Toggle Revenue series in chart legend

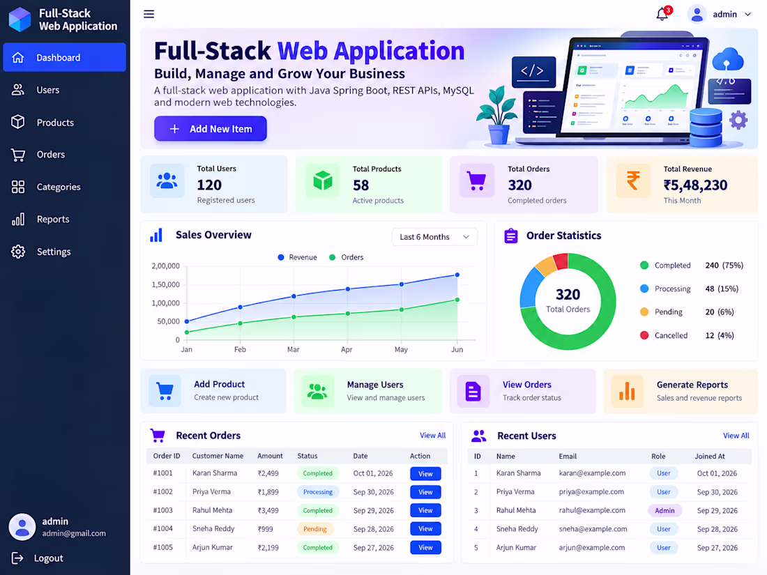pos(298,257)
